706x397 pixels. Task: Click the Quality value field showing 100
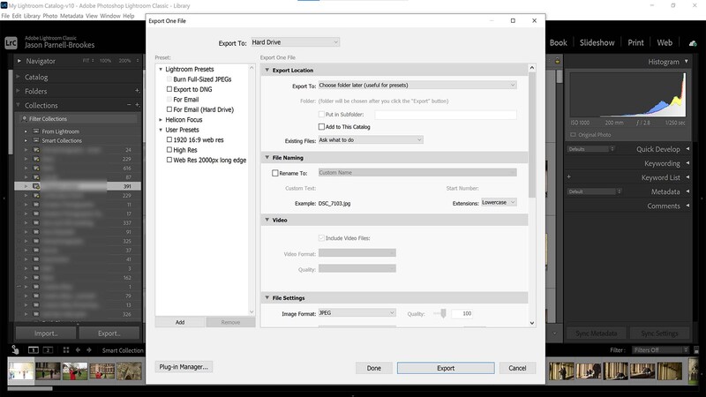tap(462, 313)
